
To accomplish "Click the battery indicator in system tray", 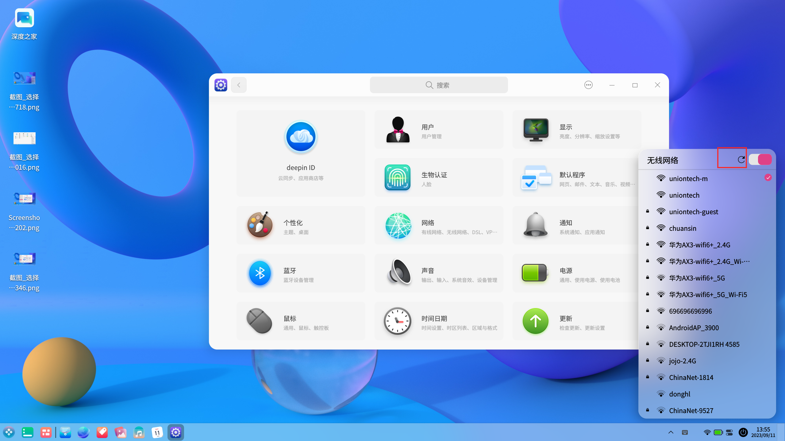I will pyautogui.click(x=718, y=432).
